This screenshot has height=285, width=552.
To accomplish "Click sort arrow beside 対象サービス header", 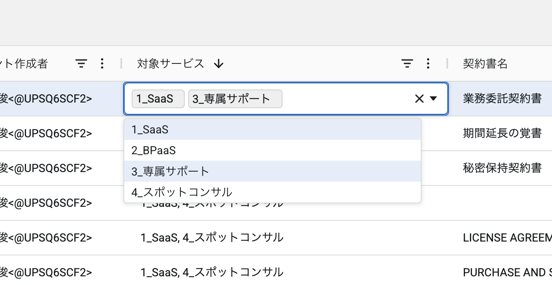I will click(219, 64).
